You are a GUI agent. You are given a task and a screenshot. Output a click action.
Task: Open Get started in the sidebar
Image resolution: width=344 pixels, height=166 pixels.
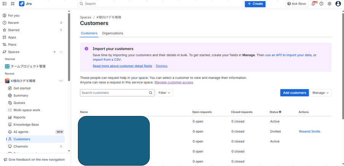(x=22, y=88)
